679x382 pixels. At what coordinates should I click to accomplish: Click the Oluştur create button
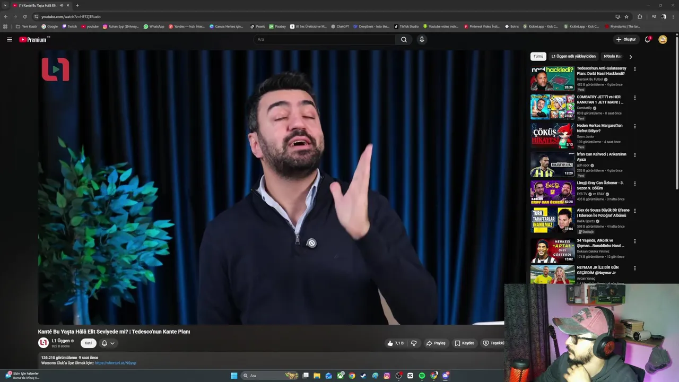click(x=626, y=39)
